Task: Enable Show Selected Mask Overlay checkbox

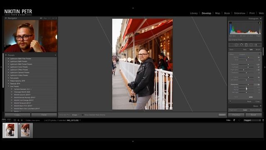Action: pos(83,115)
